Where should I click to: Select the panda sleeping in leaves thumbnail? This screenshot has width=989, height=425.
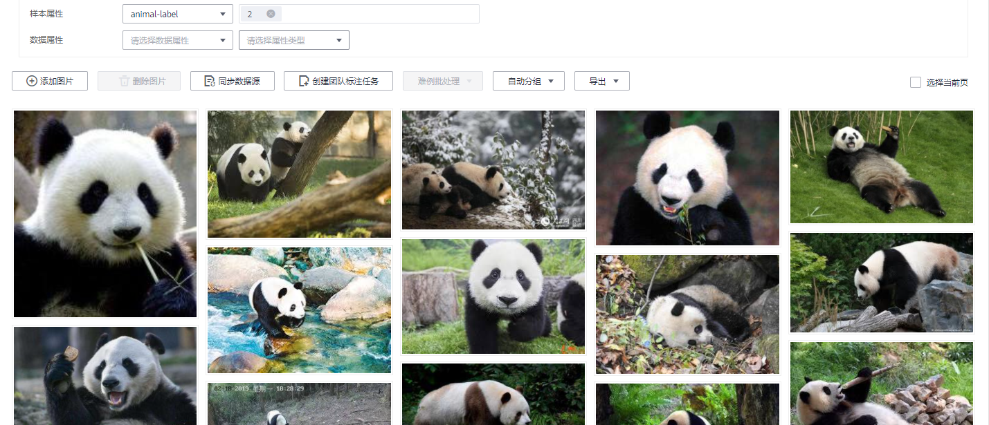pyautogui.click(x=687, y=314)
